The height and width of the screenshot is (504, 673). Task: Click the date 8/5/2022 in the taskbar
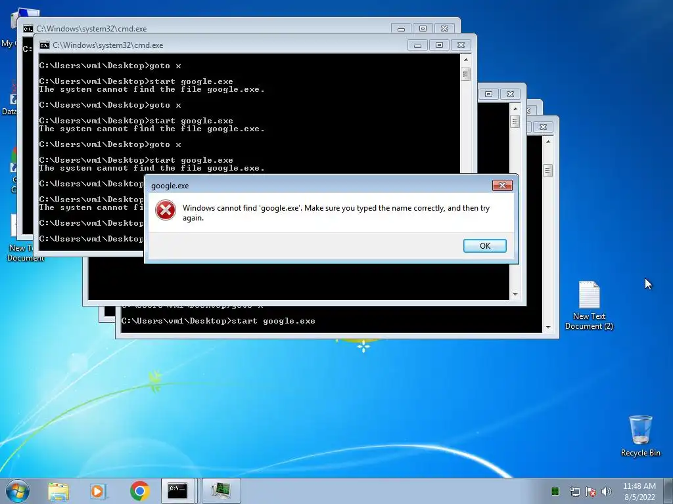point(639,497)
